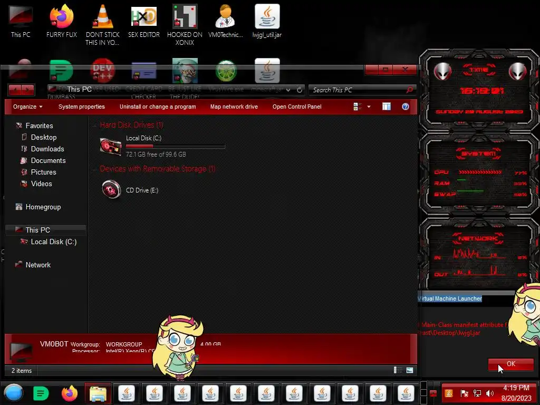This screenshot has width=540, height=405.
Task: Select Local Disk (C:) in navigation tree
Action: point(53,242)
